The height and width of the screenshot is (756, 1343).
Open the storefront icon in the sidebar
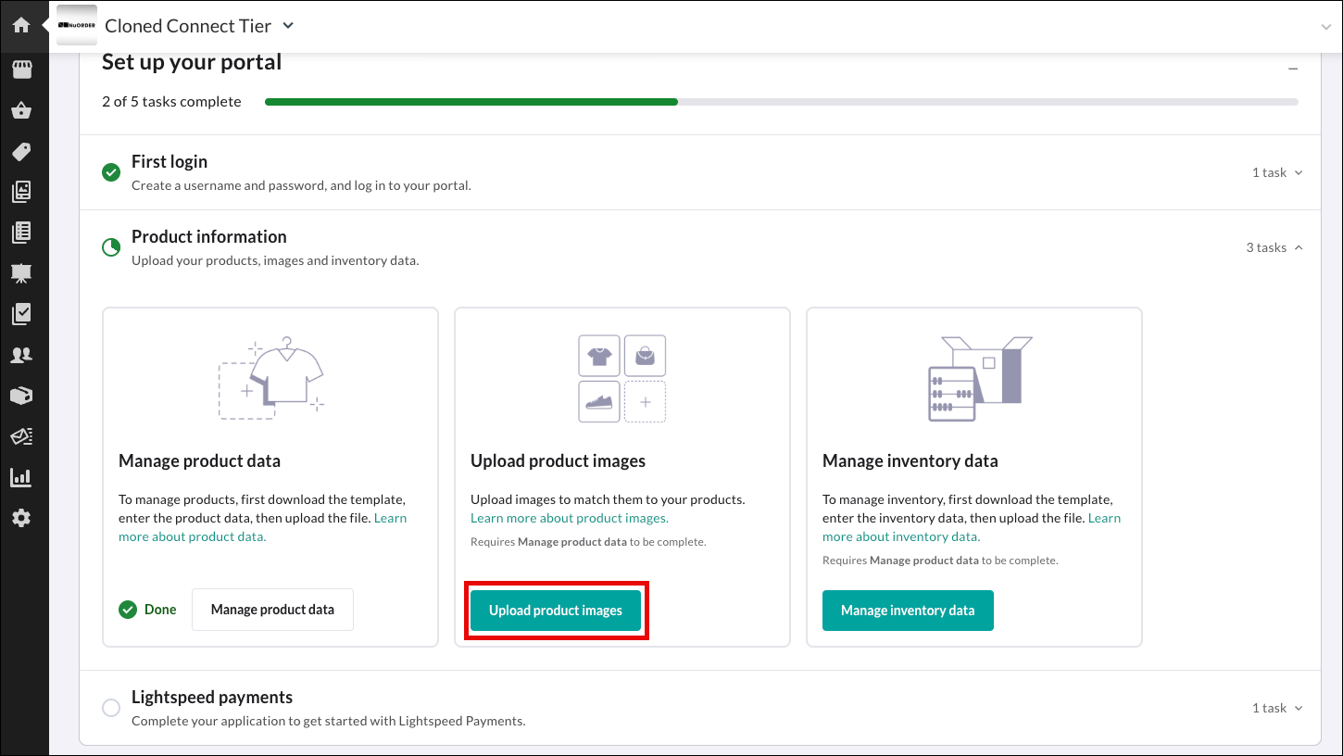point(21,69)
